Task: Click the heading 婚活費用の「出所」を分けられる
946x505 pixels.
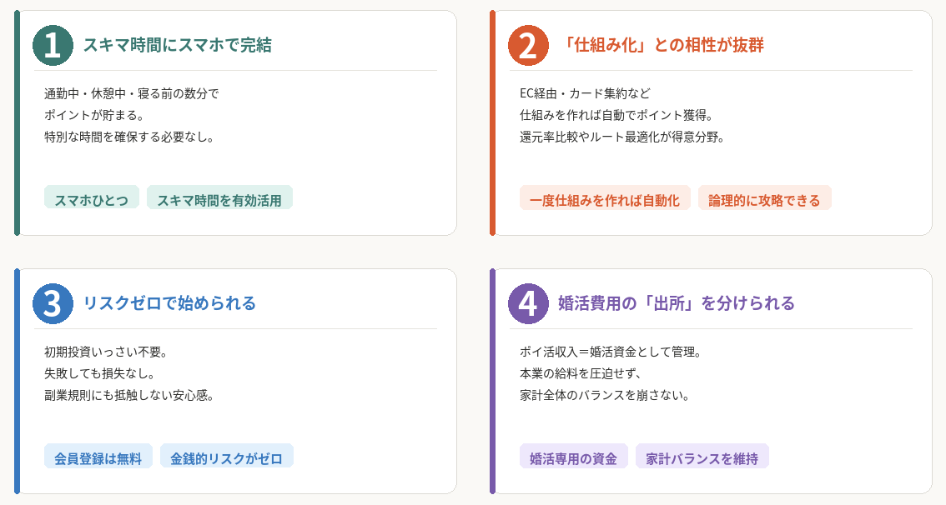Action: [676, 303]
